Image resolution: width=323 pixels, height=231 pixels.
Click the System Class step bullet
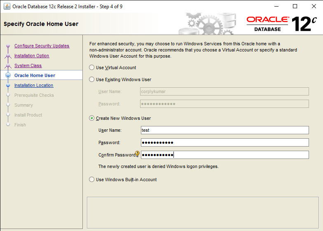coord(8,66)
